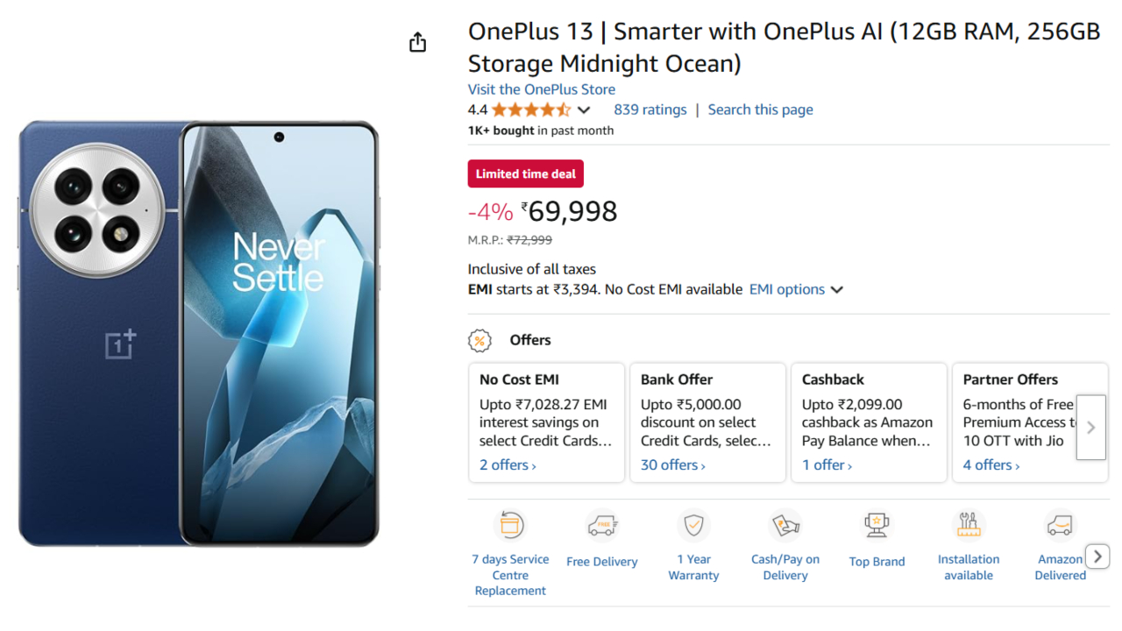
Task: Click the Installation available tools icon
Action: click(x=969, y=525)
